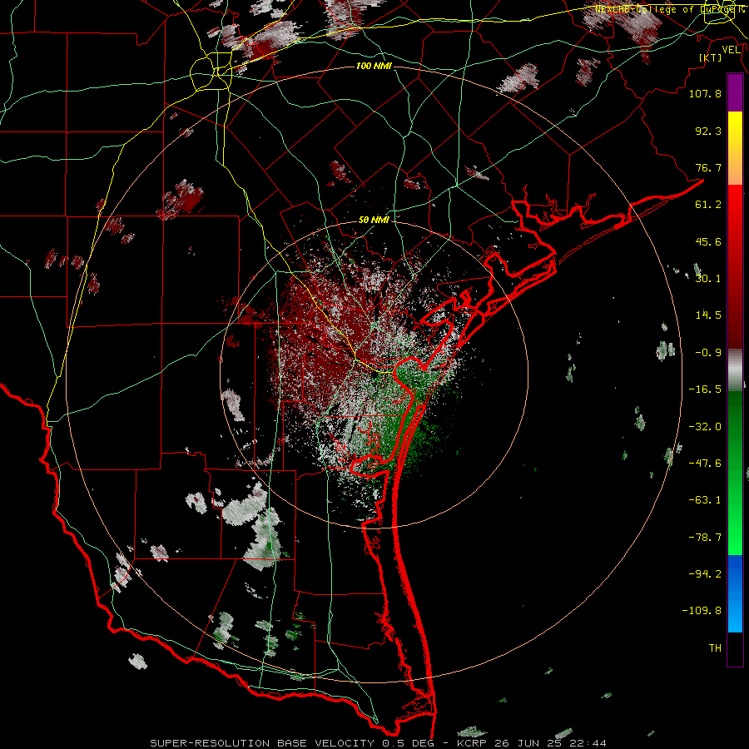
Task: Click the 92.3 legend value
Action: [x=708, y=131]
